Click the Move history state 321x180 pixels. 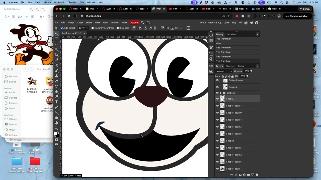coord(237,43)
